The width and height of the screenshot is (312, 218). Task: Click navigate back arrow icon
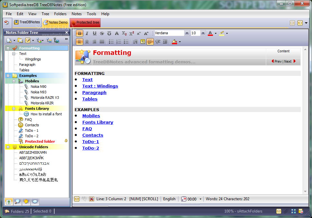point(292,23)
